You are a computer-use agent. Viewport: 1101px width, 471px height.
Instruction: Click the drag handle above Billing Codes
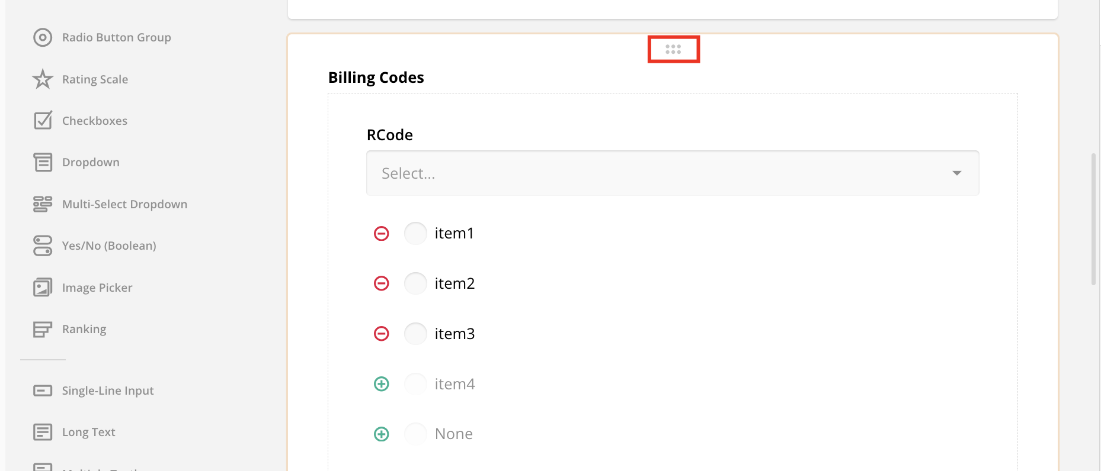coord(673,50)
